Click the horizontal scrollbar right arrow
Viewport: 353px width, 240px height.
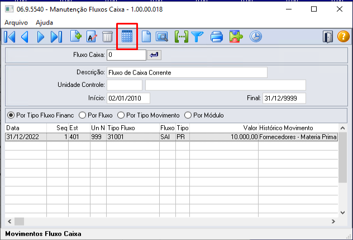[x=333, y=222]
